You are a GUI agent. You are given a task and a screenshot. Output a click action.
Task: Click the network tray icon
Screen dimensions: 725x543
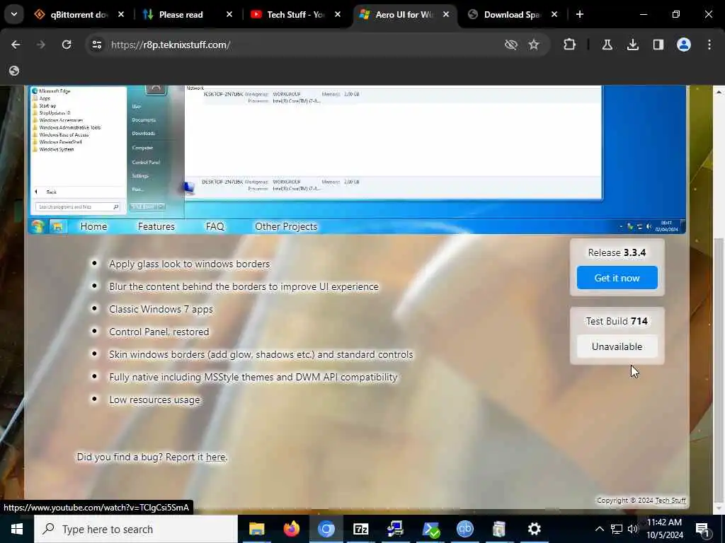tap(617, 529)
